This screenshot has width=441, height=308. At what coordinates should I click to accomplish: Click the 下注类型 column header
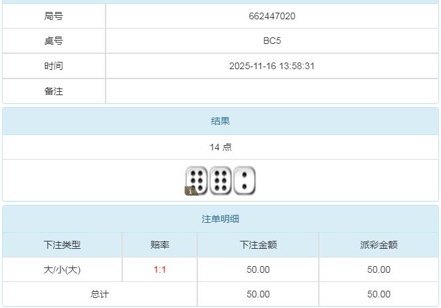tap(62, 245)
